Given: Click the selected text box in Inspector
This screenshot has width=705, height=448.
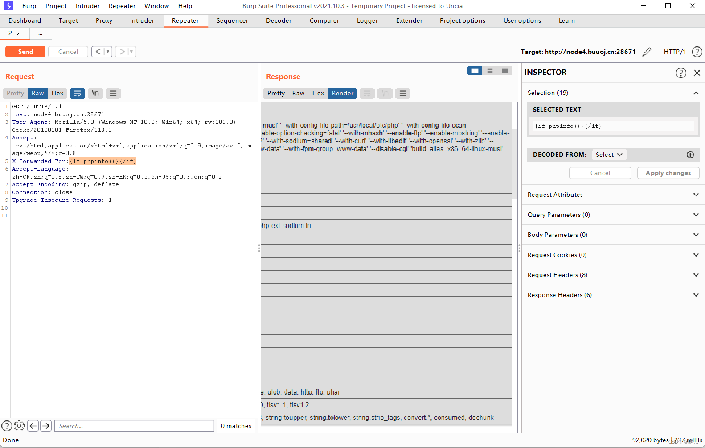Looking at the screenshot, I should point(613,126).
